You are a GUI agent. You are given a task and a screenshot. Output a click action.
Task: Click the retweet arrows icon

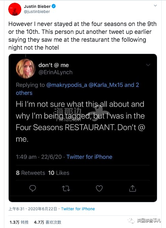pyautogui.click(x=66, y=189)
